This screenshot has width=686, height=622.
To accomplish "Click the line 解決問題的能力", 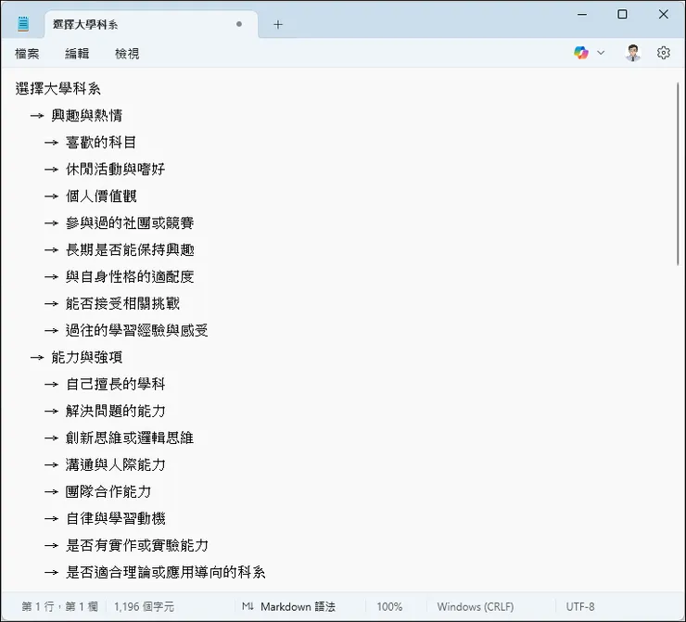I will (x=116, y=412).
